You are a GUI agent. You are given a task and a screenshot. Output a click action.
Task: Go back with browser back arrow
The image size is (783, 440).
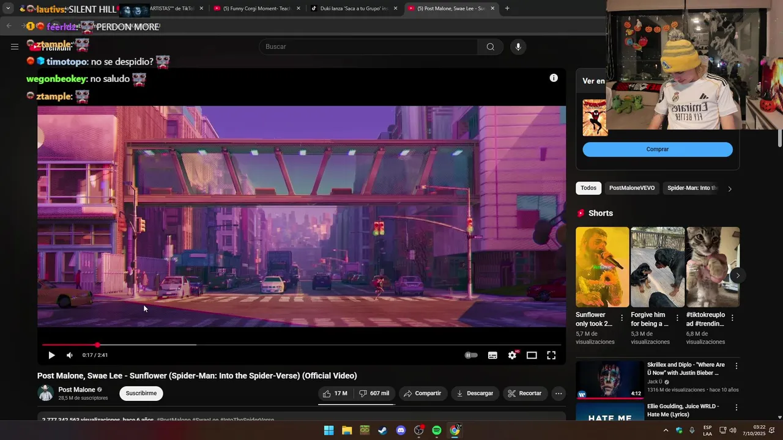click(x=9, y=26)
